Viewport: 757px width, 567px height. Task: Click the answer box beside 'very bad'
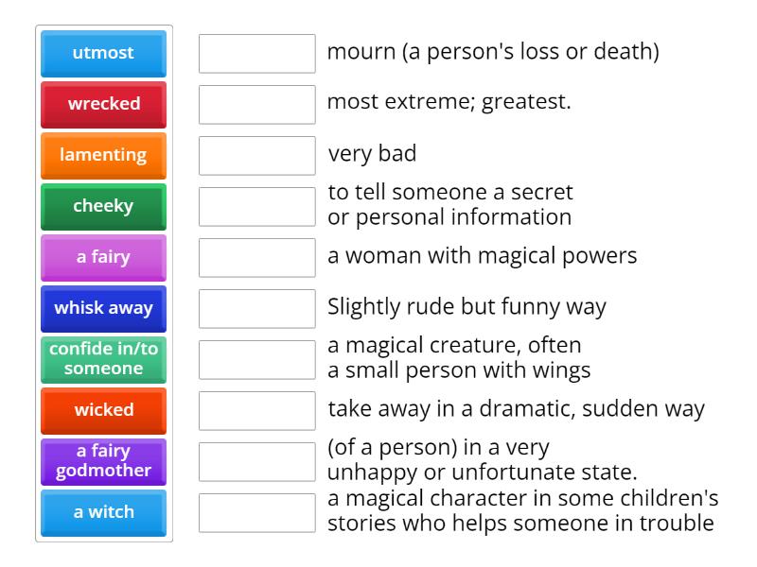[256, 156]
